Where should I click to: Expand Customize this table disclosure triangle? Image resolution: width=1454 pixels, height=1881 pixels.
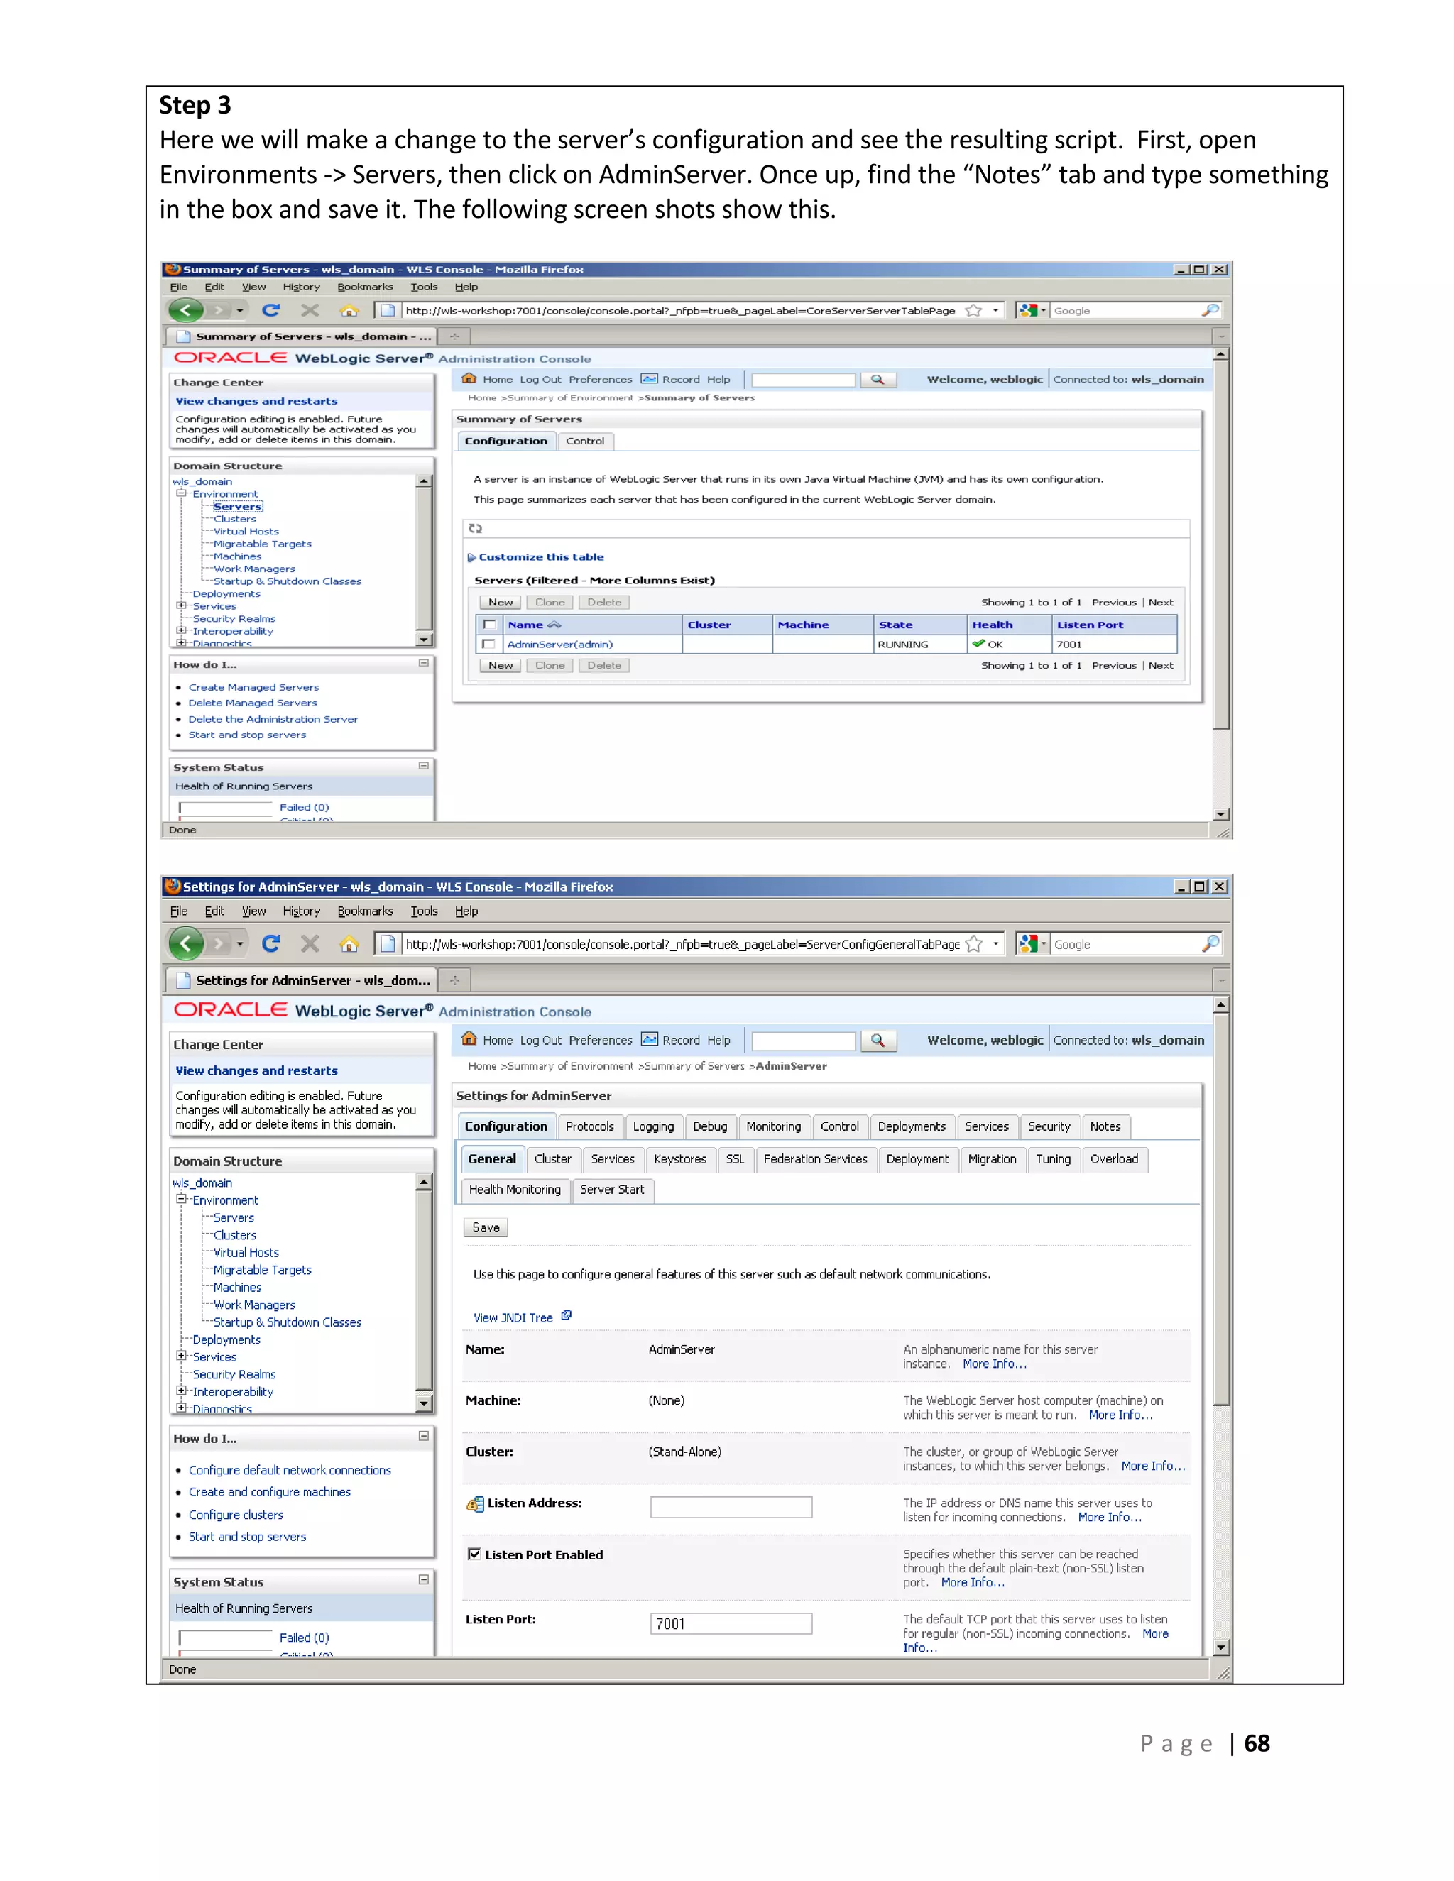coord(471,557)
